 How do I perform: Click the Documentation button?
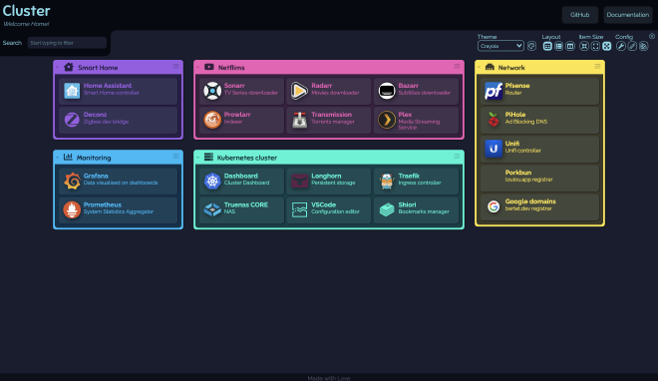(x=628, y=15)
